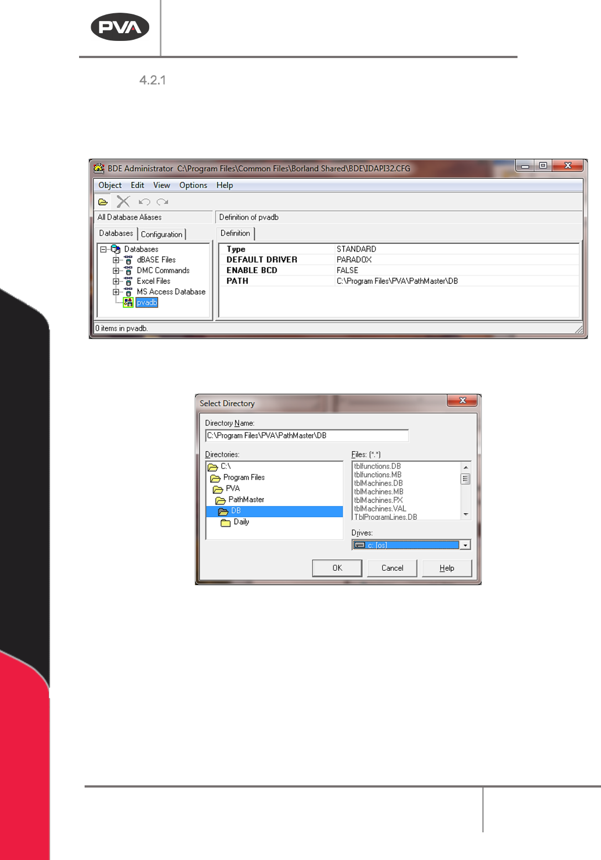Click the Databases root node icon
Viewport: 601px width, 860px height.
[x=116, y=249]
